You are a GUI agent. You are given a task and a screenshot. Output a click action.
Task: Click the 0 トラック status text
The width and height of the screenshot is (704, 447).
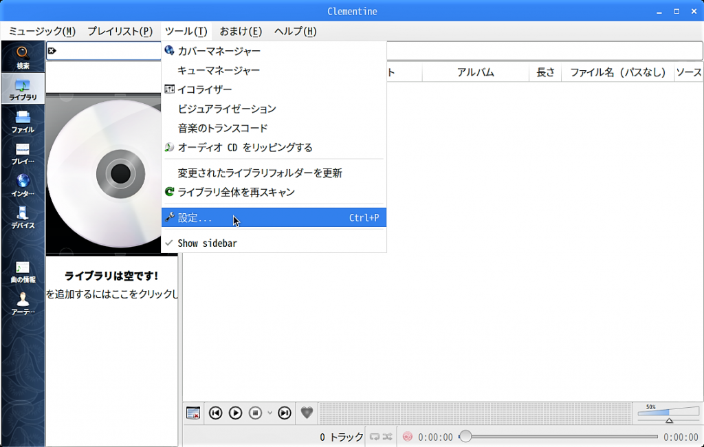[x=341, y=437]
